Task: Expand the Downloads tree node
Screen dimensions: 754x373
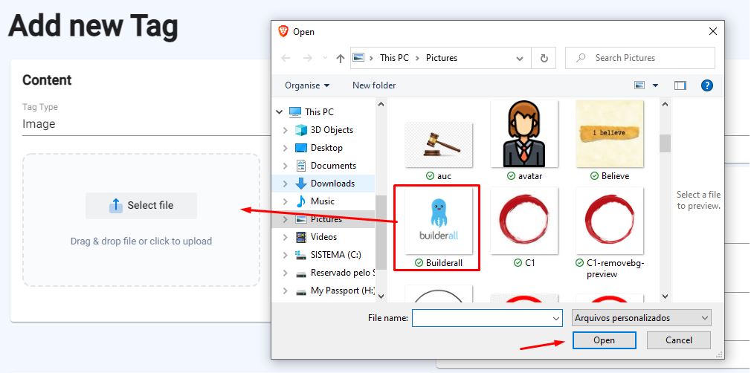Action: click(285, 183)
